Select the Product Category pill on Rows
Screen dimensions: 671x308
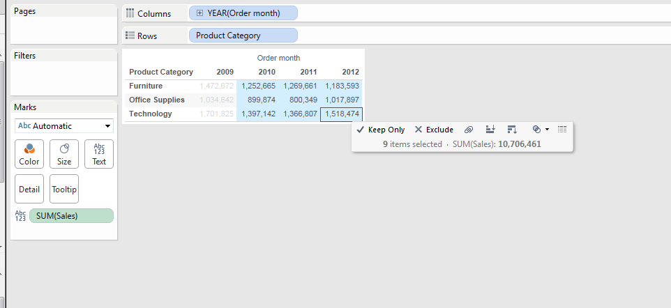click(243, 36)
